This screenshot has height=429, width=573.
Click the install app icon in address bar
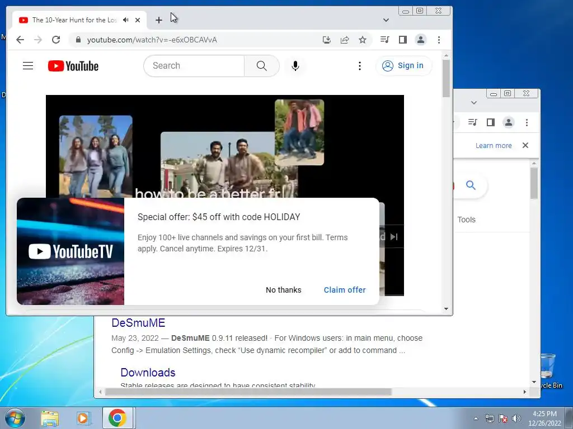pos(327,40)
